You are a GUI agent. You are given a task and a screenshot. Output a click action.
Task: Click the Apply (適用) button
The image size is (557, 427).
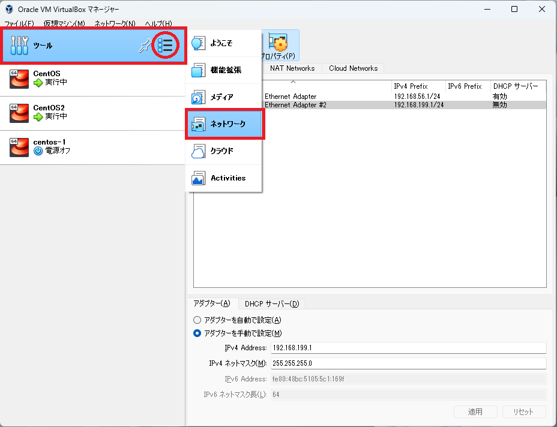point(475,412)
